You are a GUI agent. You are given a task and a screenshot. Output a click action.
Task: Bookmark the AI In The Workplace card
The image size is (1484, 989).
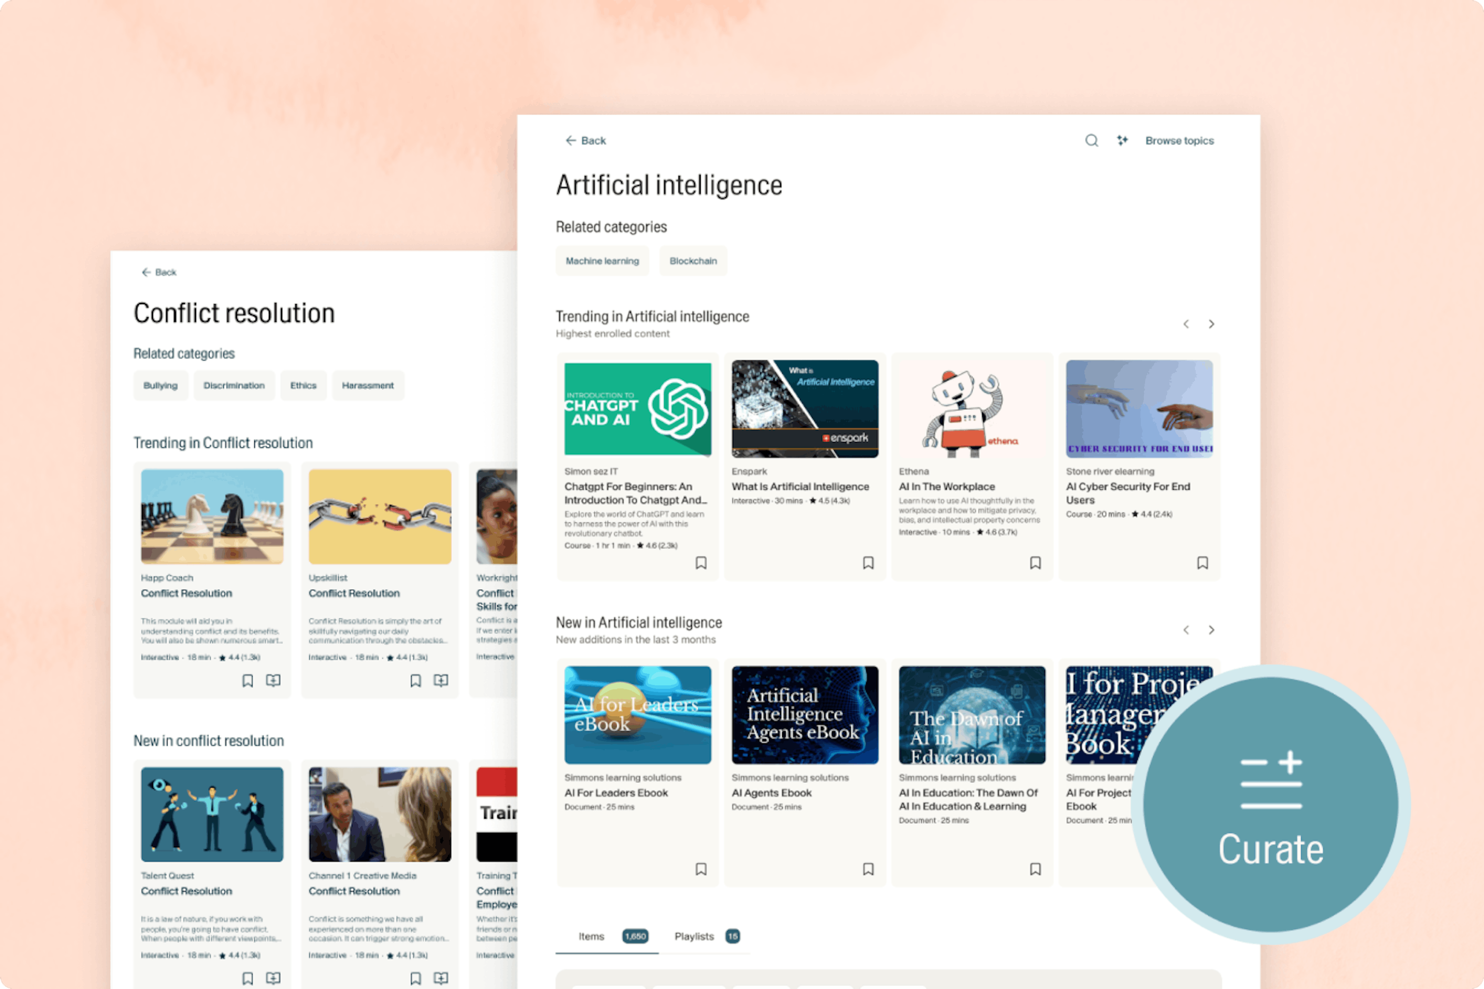[1035, 562]
